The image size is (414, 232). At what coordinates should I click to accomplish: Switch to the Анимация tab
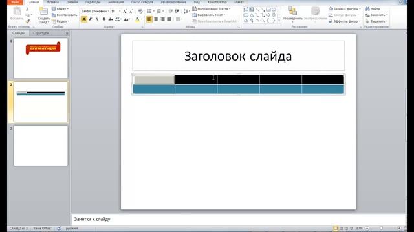[116, 2]
